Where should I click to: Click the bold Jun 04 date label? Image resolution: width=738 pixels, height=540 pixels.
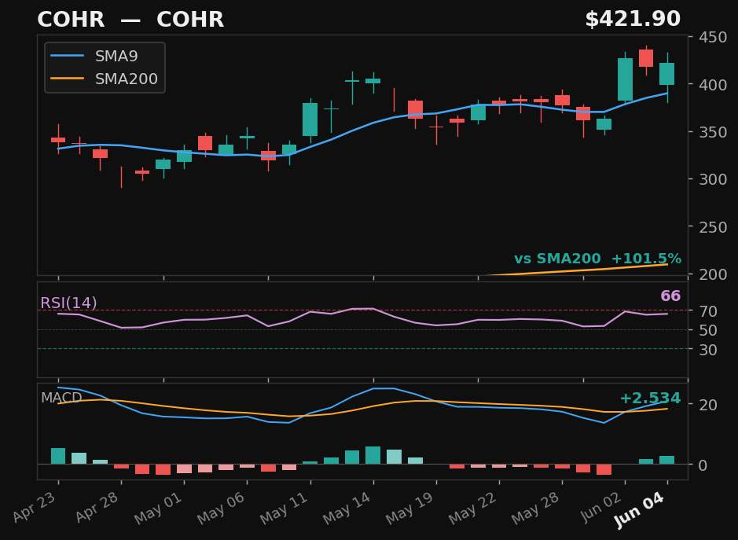coord(640,510)
